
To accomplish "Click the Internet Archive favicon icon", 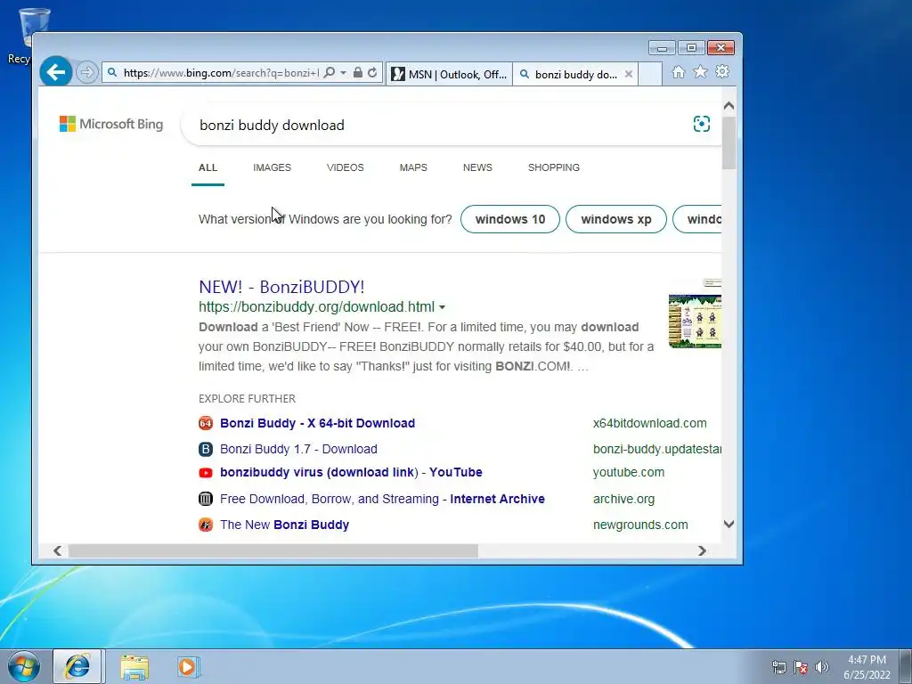I will [206, 499].
